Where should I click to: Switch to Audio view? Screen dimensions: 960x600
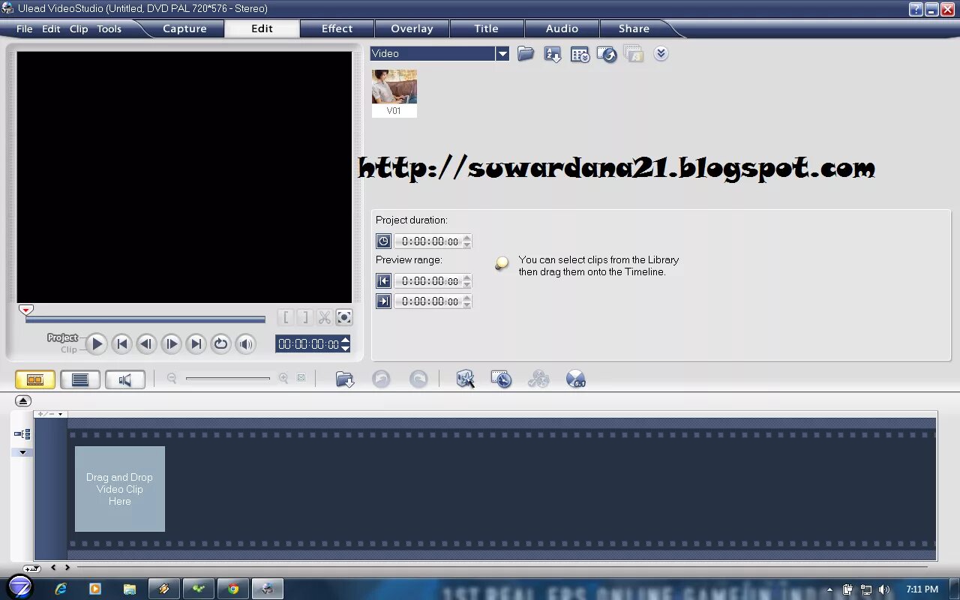coord(125,380)
